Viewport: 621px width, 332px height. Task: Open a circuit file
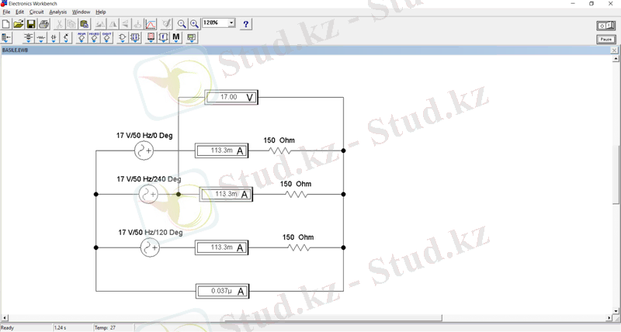18,24
